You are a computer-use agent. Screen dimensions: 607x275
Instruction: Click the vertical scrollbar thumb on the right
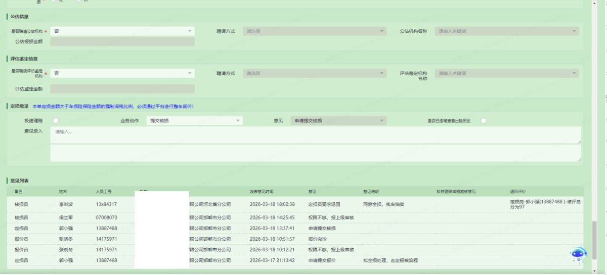click(594, 242)
